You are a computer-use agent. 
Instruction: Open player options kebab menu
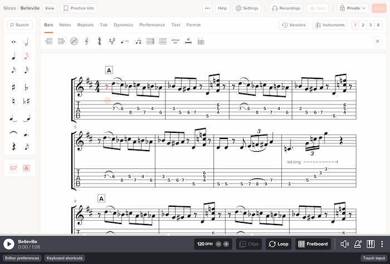382,244
